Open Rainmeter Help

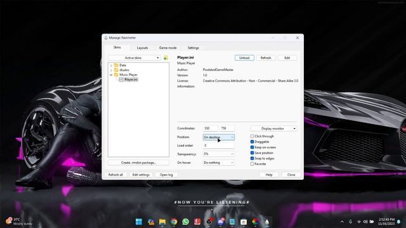(269, 175)
